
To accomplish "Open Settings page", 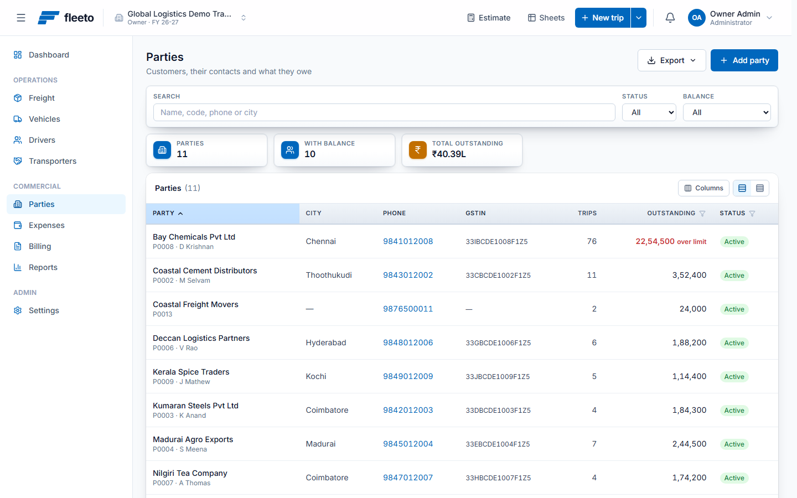I will point(66,310).
